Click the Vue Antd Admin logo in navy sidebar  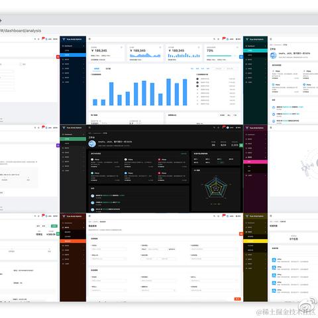click(x=72, y=39)
